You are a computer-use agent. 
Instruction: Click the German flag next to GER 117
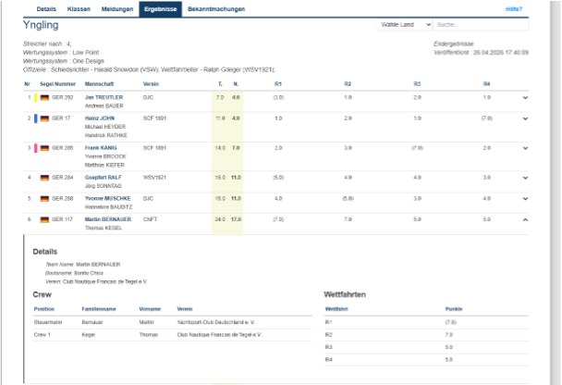(x=44, y=219)
